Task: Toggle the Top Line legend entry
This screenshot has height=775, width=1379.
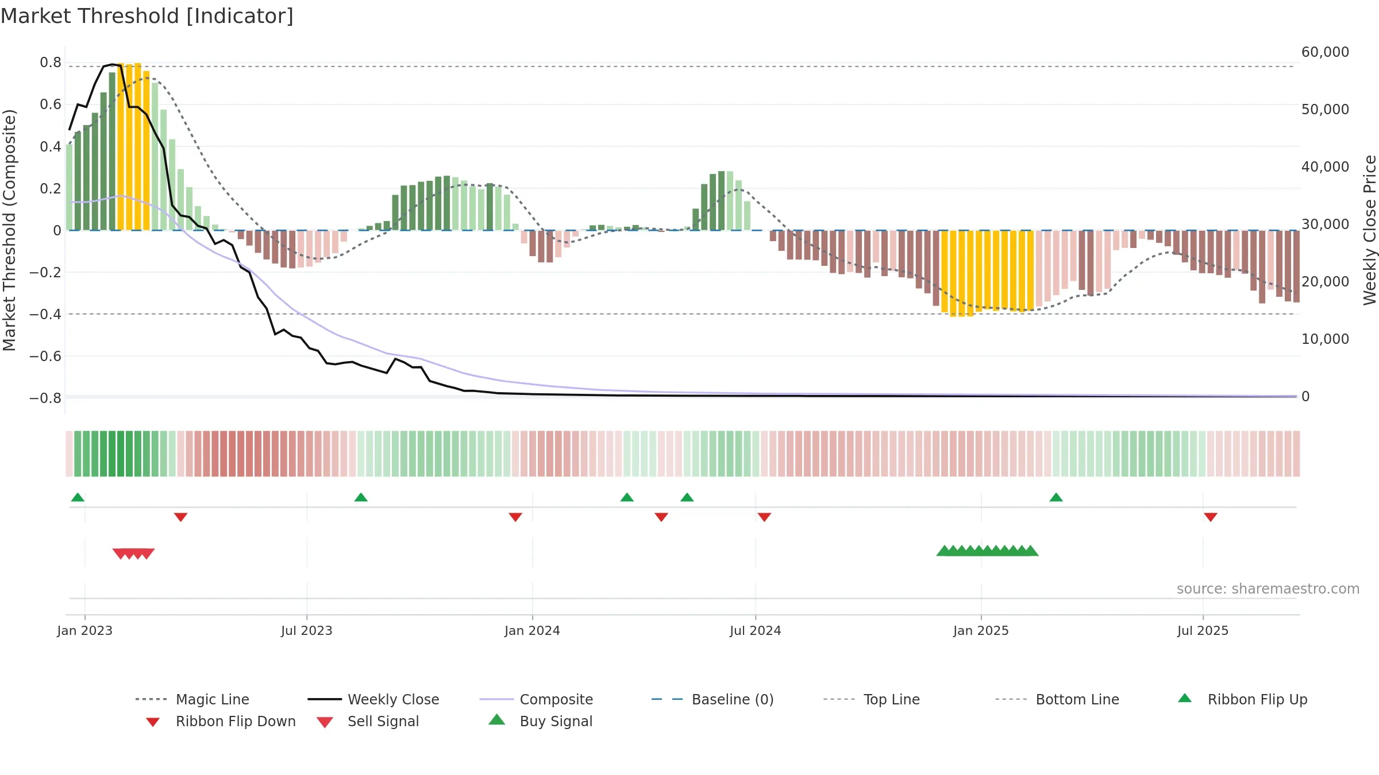Action: point(872,699)
